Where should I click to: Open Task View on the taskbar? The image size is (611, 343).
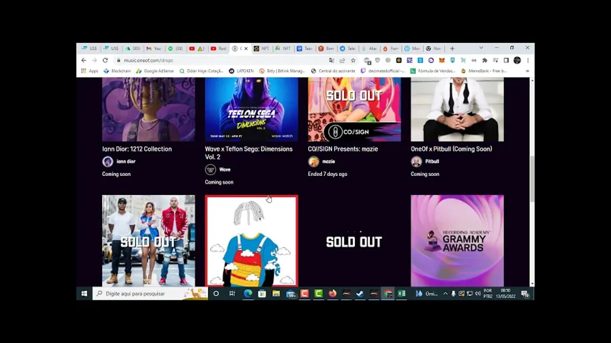tap(232, 293)
